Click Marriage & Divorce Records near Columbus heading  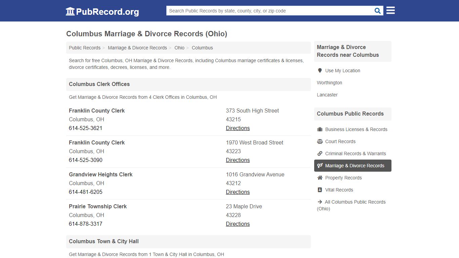click(x=348, y=51)
